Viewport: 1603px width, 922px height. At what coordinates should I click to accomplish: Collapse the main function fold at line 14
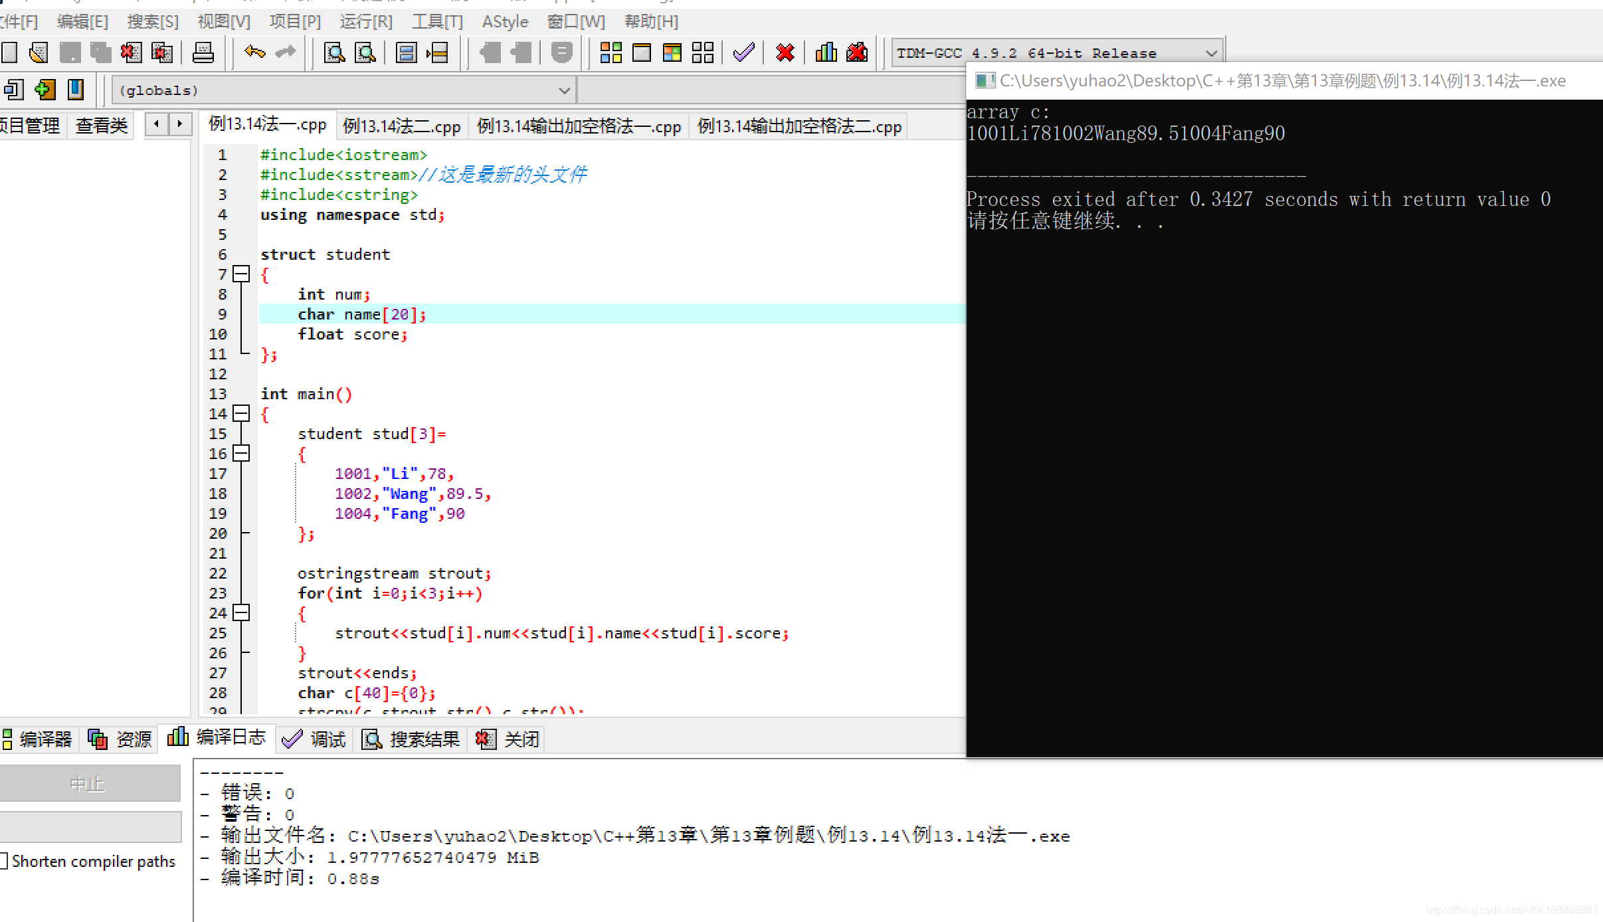point(242,413)
